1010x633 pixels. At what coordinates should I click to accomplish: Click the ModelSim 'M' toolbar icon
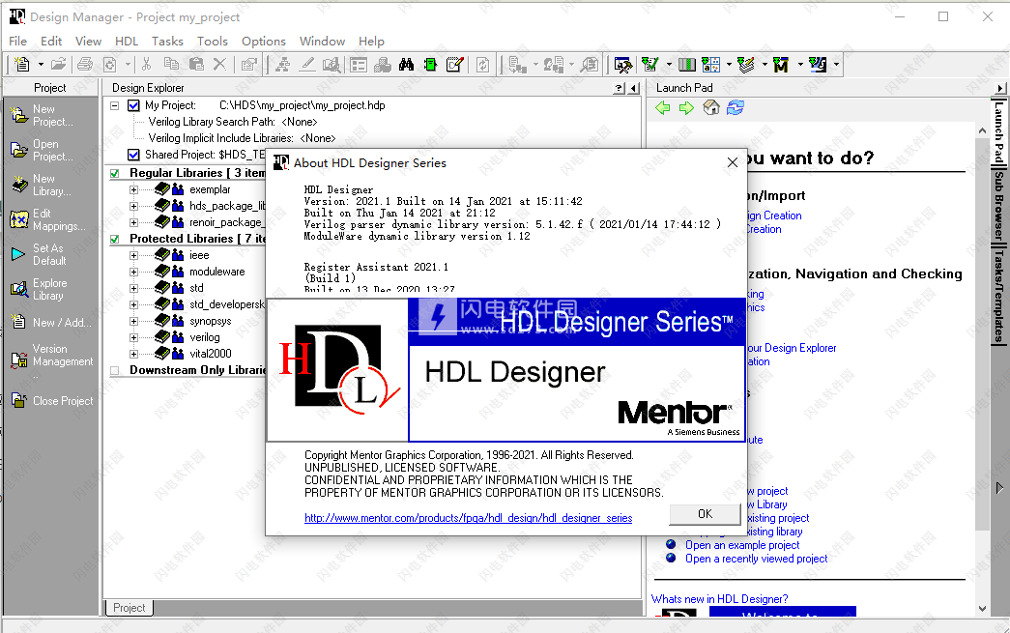tap(781, 65)
